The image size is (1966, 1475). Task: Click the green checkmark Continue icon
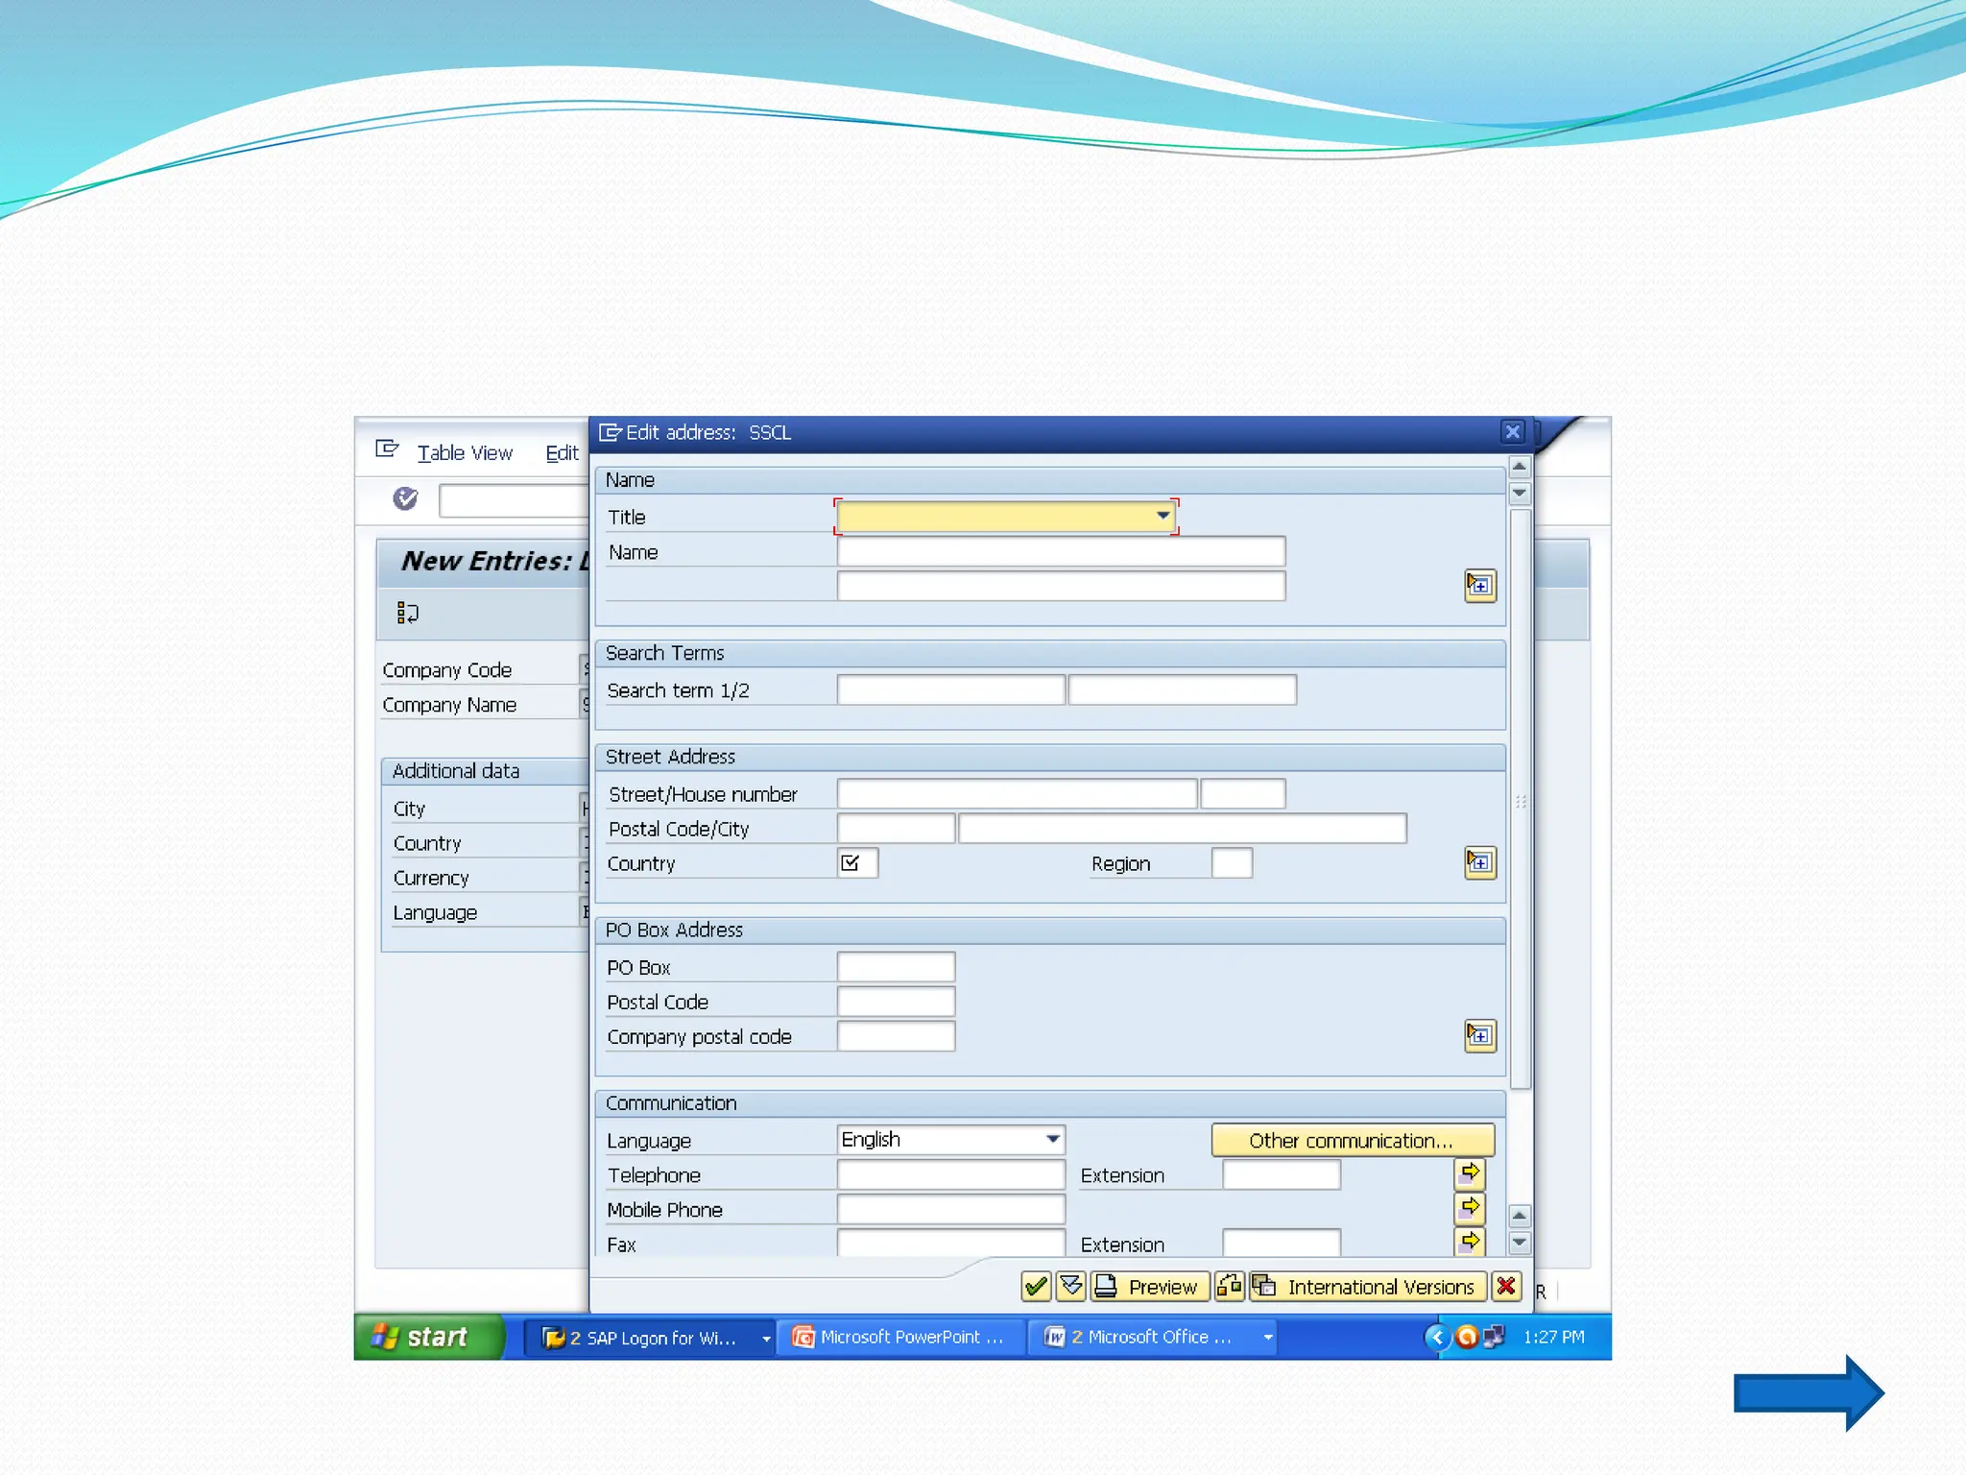[x=1036, y=1286]
